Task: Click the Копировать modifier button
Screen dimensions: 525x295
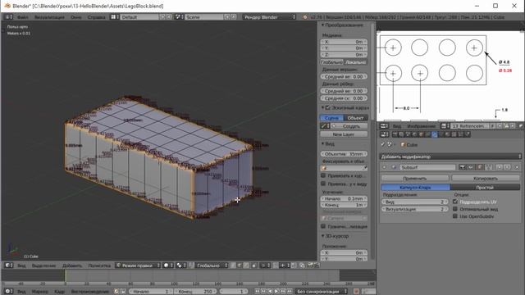Action: point(486,179)
